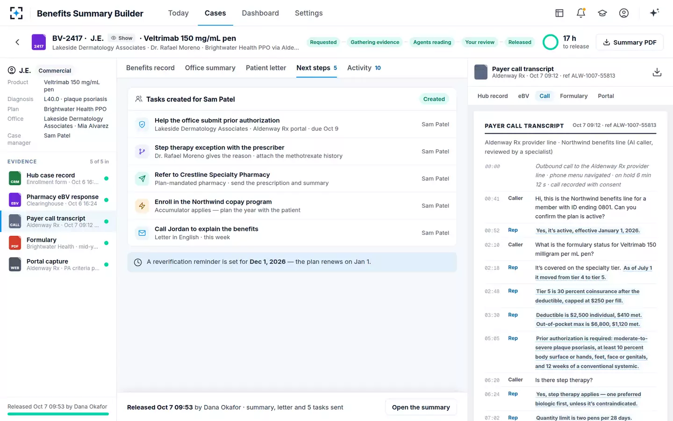Open the sparkle AI assistant icon
The width and height of the screenshot is (673, 421).
point(654,13)
